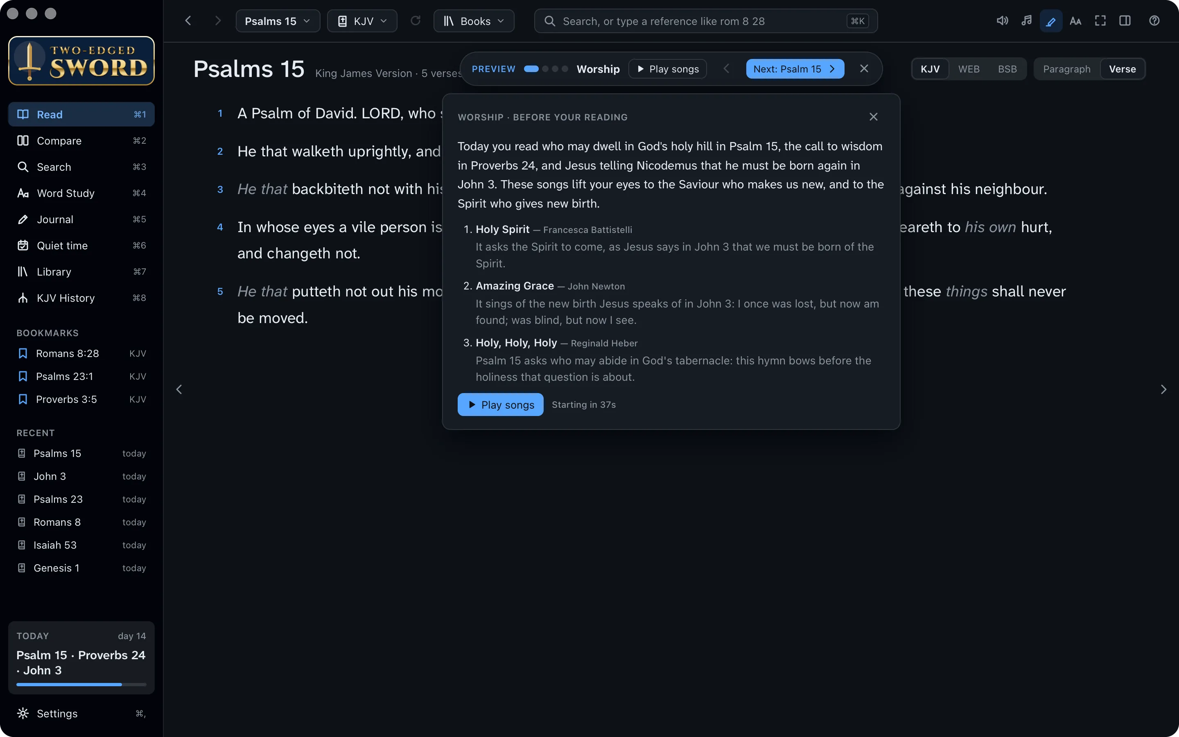This screenshot has width=1179, height=737.
Task: Toggle the split panel layout icon
Action: pyautogui.click(x=1125, y=21)
